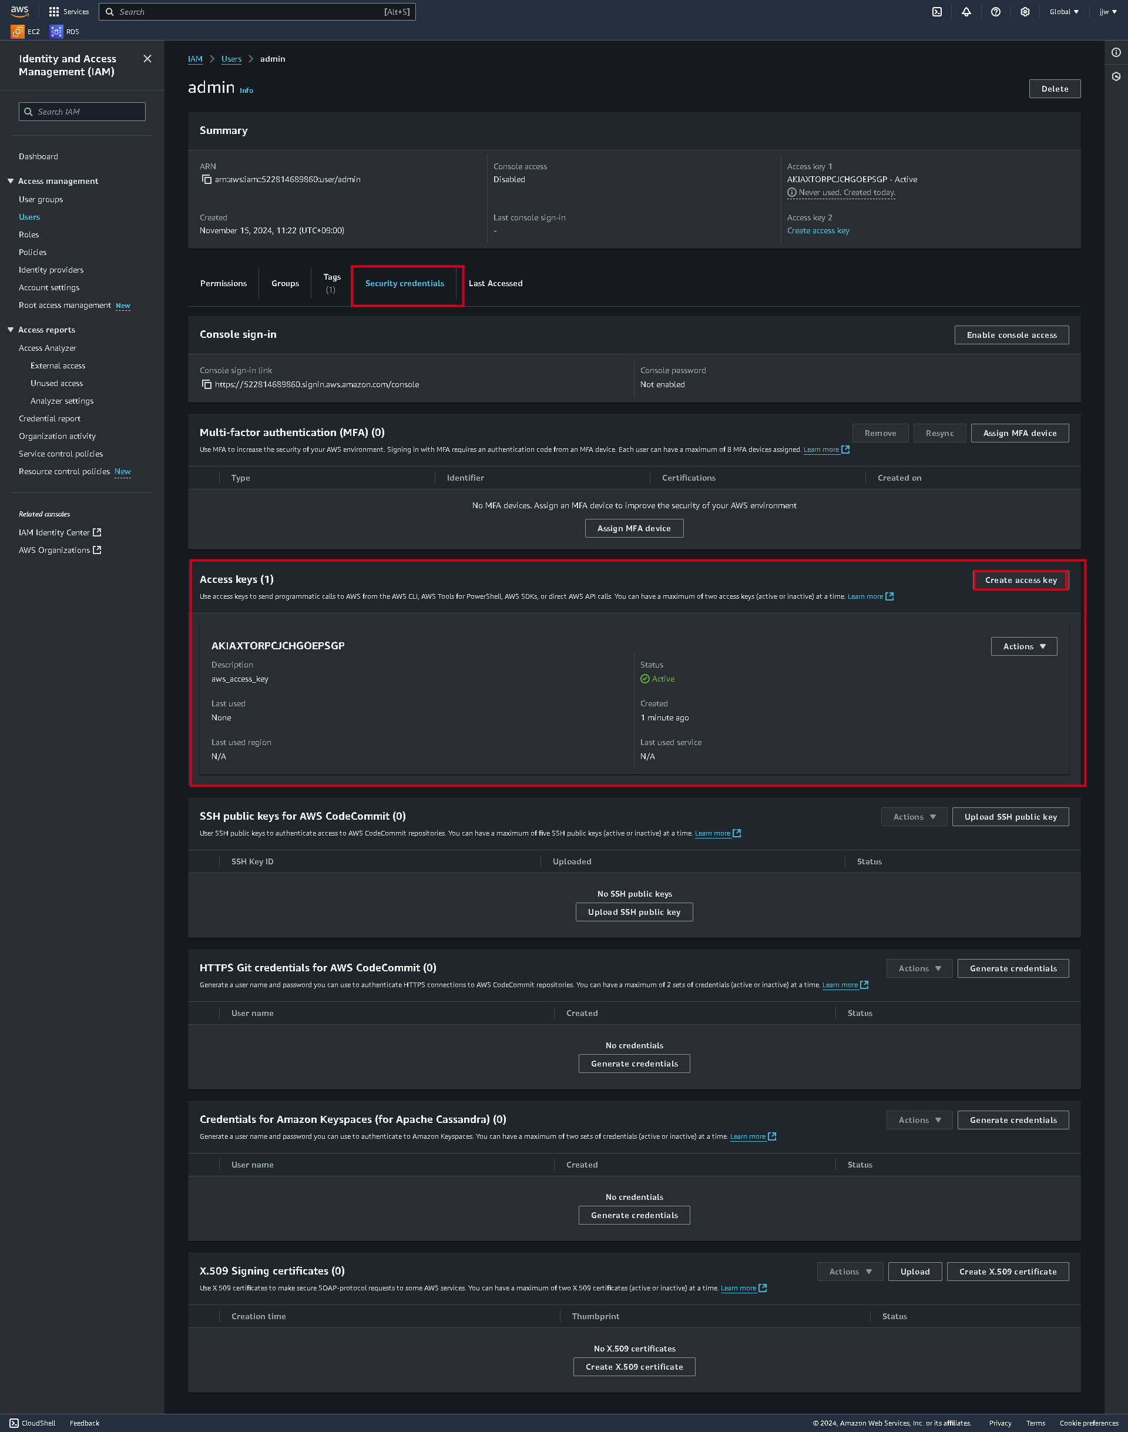Switch to the Tags tab
The image size is (1128, 1432).
pyautogui.click(x=331, y=283)
